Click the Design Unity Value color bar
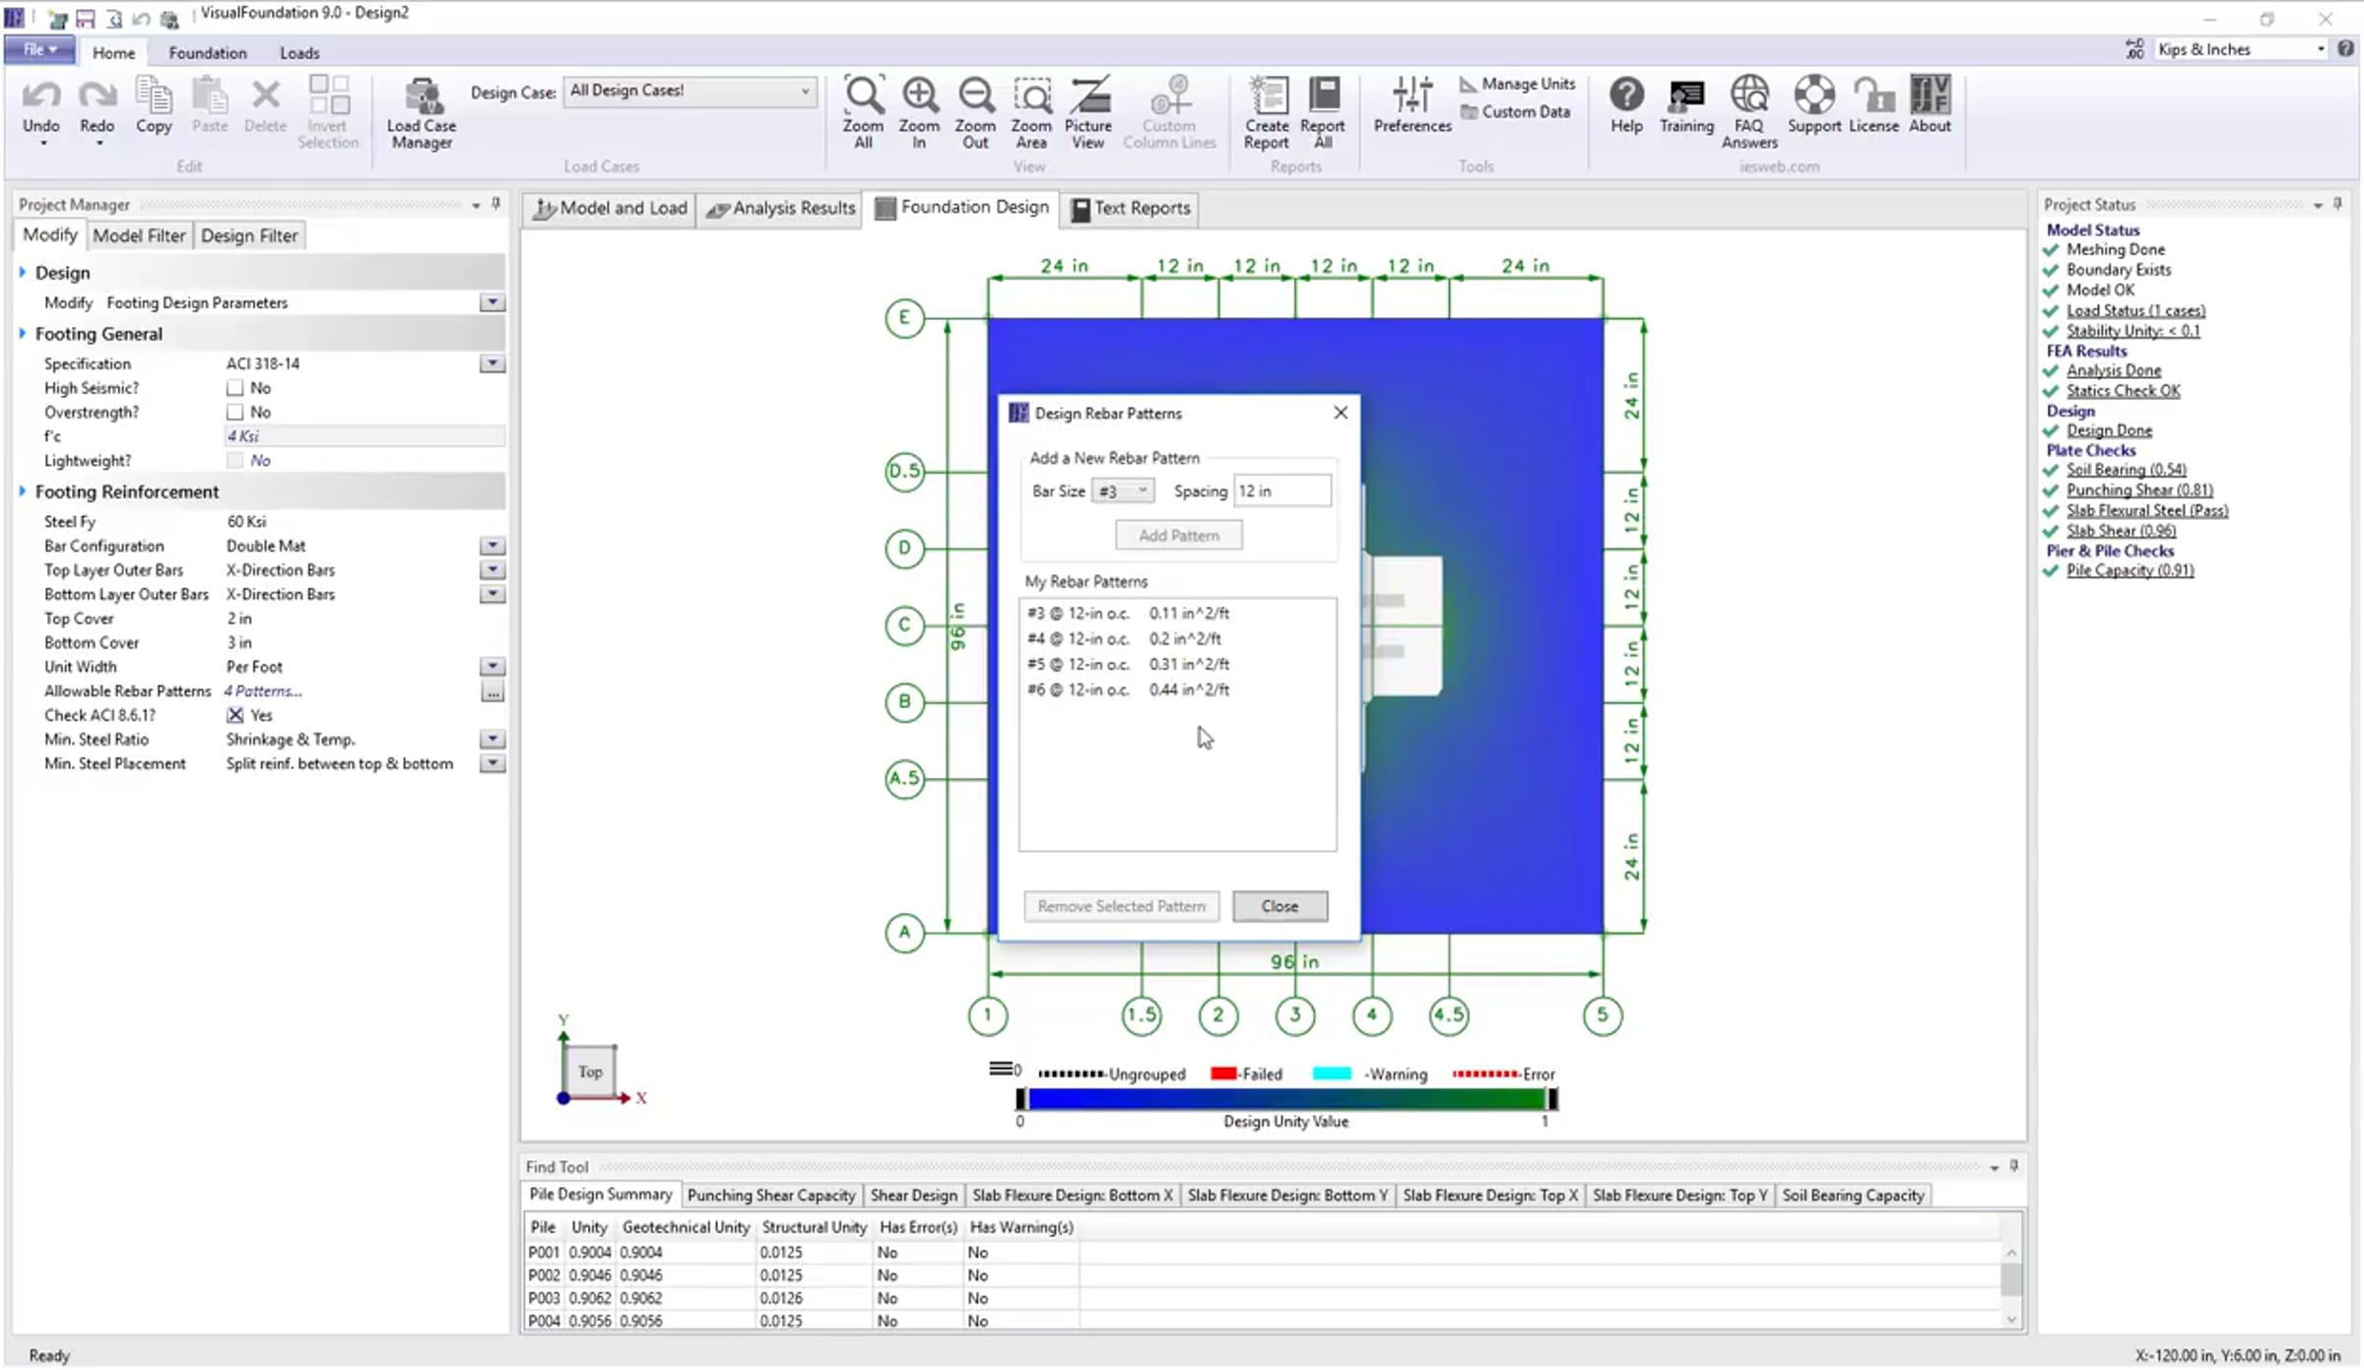The image size is (2364, 1370). coord(1285,1099)
